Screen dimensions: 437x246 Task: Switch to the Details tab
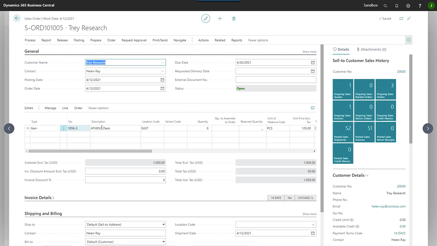[341, 50]
